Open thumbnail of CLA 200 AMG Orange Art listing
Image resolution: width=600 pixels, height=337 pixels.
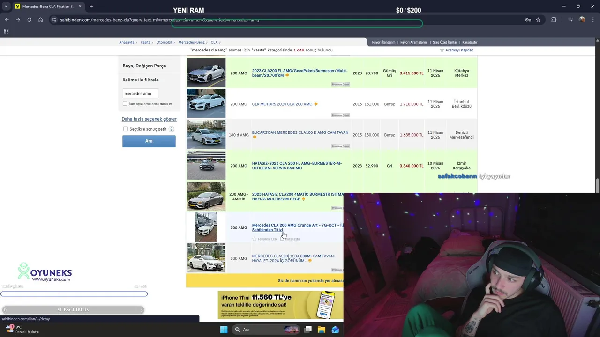click(206, 227)
